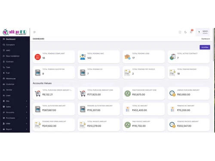Screen dimensions: 215x161
Task: Expand the Purchases menu chevron
Action: [27, 118]
